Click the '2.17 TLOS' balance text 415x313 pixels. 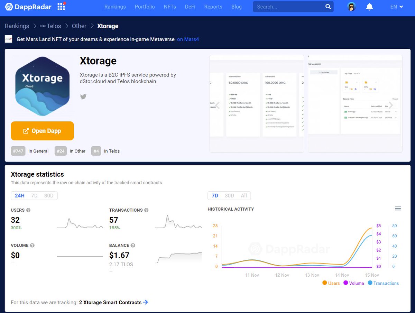click(121, 264)
